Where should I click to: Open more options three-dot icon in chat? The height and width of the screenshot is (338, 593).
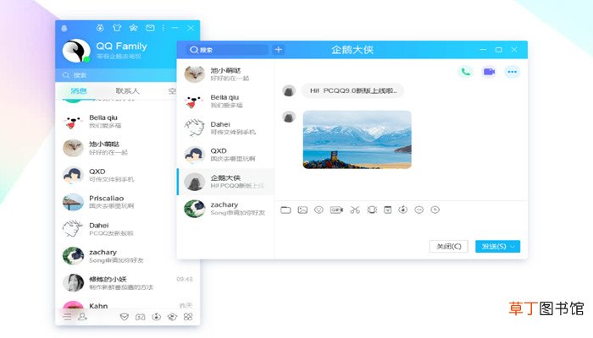[512, 72]
